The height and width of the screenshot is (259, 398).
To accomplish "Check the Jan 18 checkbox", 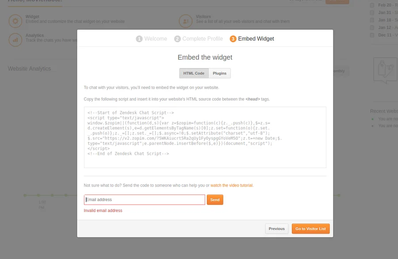I will tap(372, 20).
